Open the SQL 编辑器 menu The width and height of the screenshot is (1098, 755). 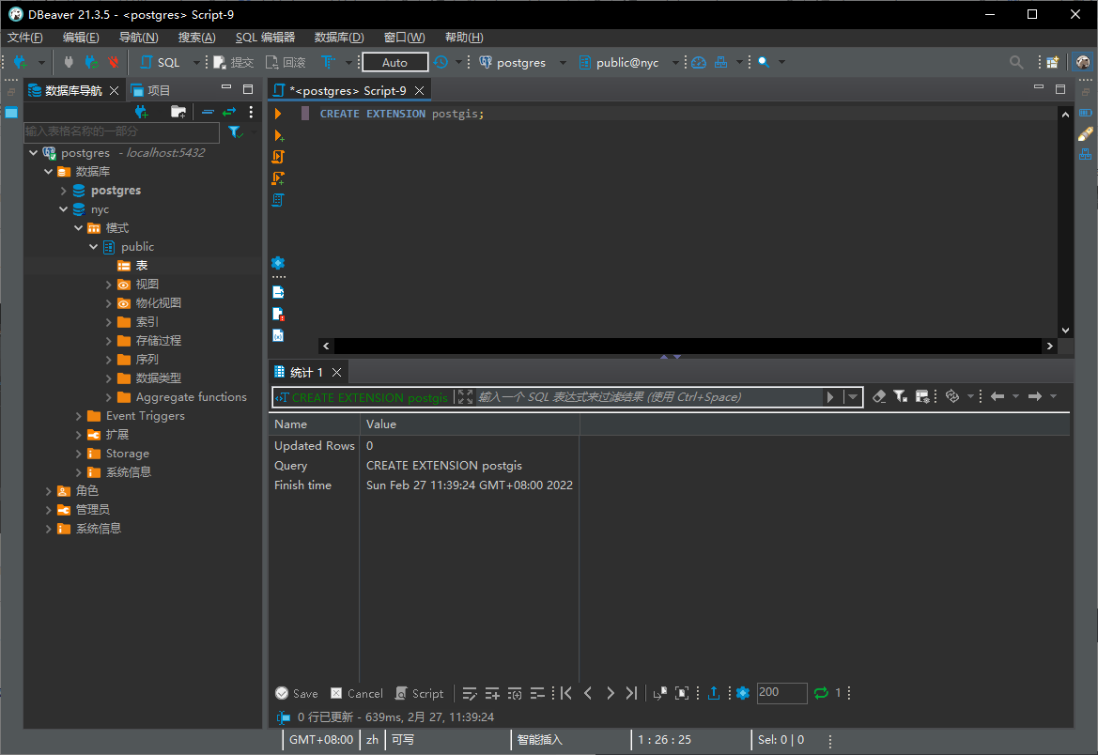(x=265, y=38)
